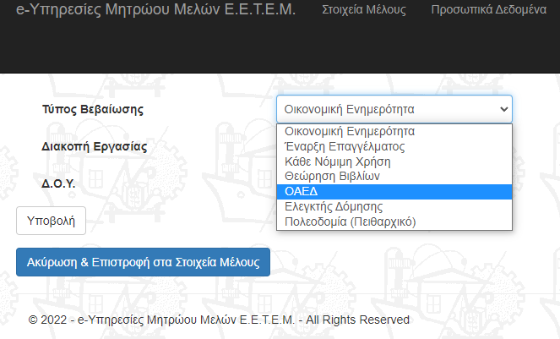The image size is (560, 339).
Task: Go to Στοιχεία Μέλους menu item
Action: pos(364,10)
